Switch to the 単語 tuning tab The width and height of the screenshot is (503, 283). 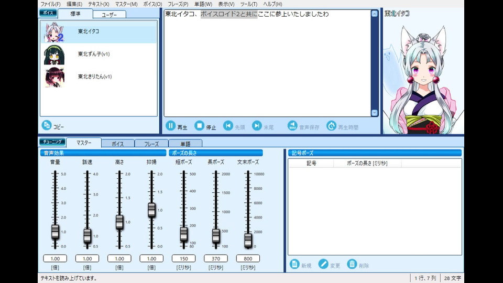pos(185,144)
